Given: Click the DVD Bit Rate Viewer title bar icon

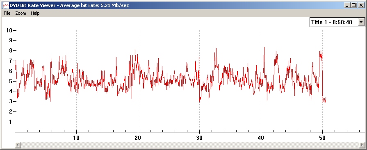Looking at the screenshot, I should 6,5.
